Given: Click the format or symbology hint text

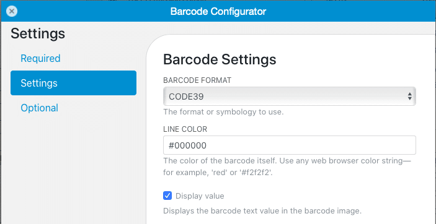Looking at the screenshot, I should pyautogui.click(x=223, y=113).
